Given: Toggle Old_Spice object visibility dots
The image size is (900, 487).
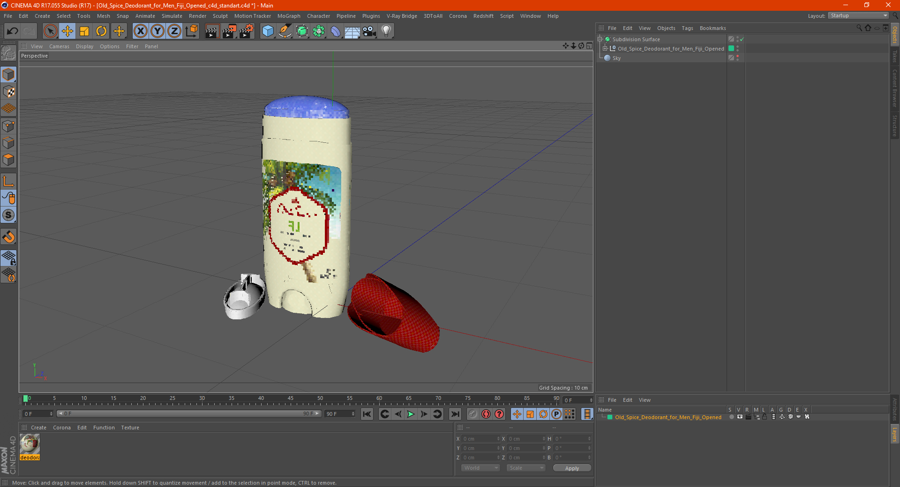Looking at the screenshot, I should tap(737, 48).
